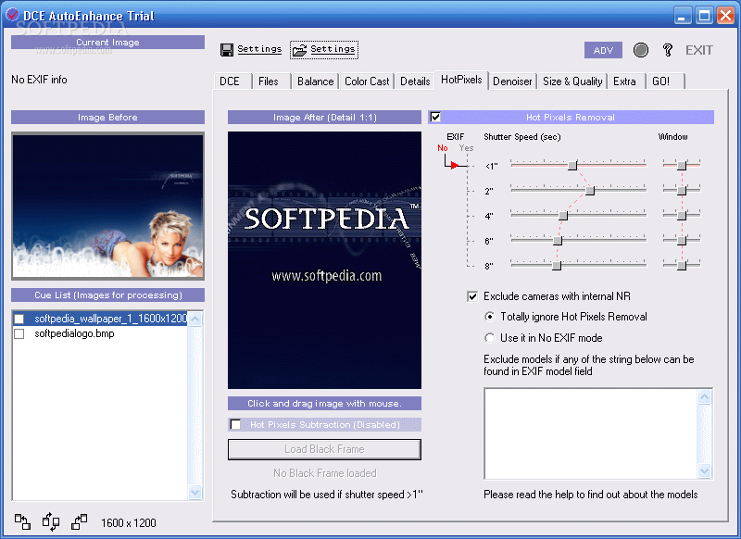The width and height of the screenshot is (741, 539).
Task: Click the Save Settings text link
Action: pos(259,49)
